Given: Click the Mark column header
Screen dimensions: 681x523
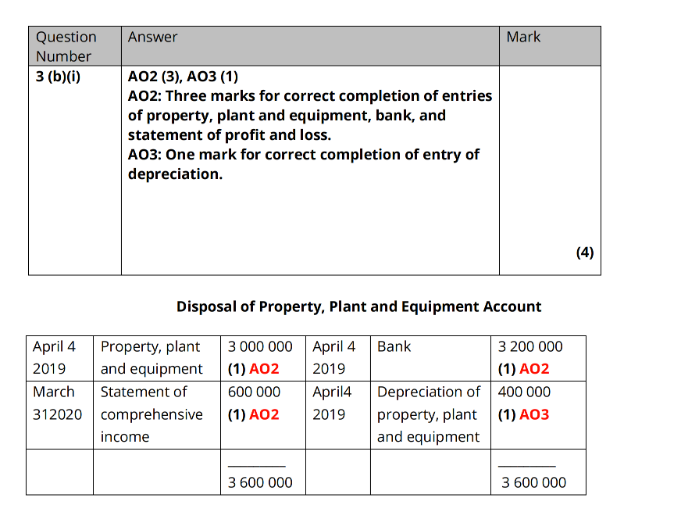Looking at the screenshot, I should pos(523,37).
